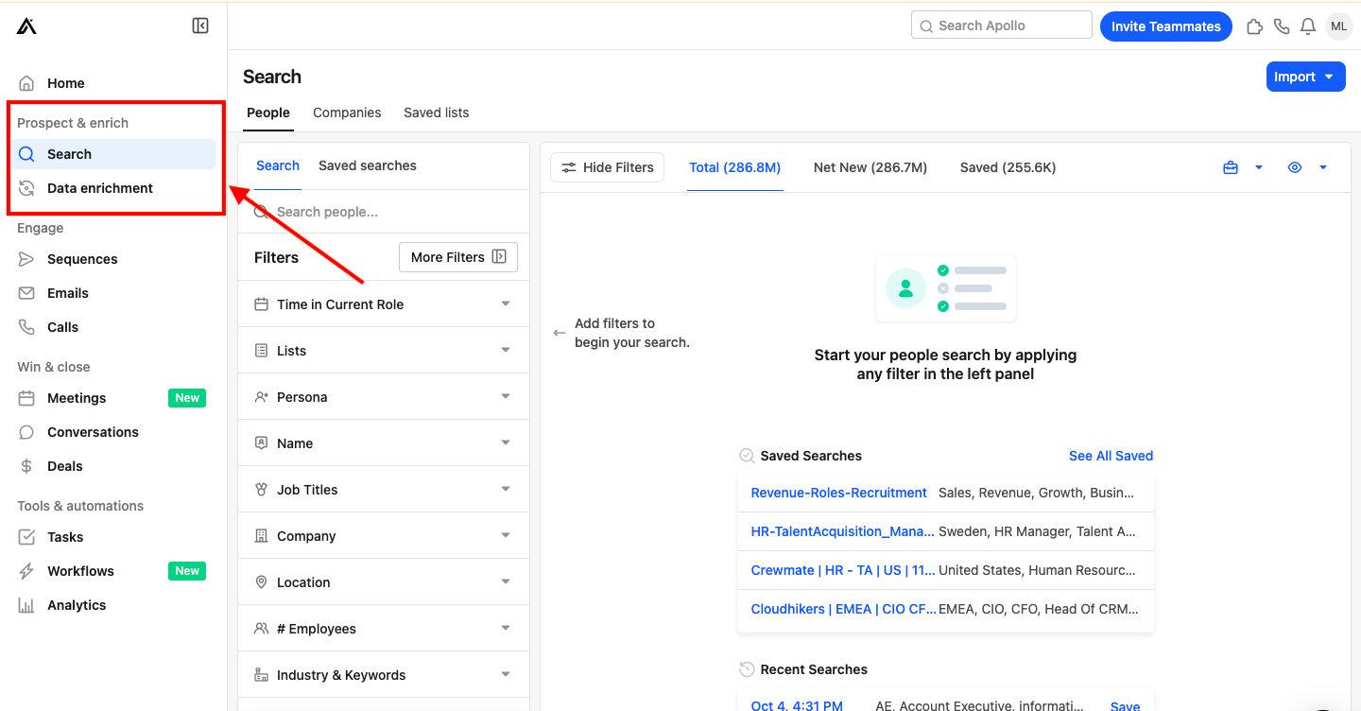Open the Oct 4, 4:31 PM recent search
Screen dimensions: 1361x711
coord(797,705)
